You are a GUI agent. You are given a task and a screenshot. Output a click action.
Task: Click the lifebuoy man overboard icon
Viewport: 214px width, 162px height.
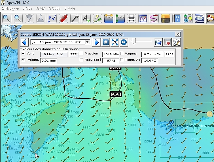click(x=210, y=18)
